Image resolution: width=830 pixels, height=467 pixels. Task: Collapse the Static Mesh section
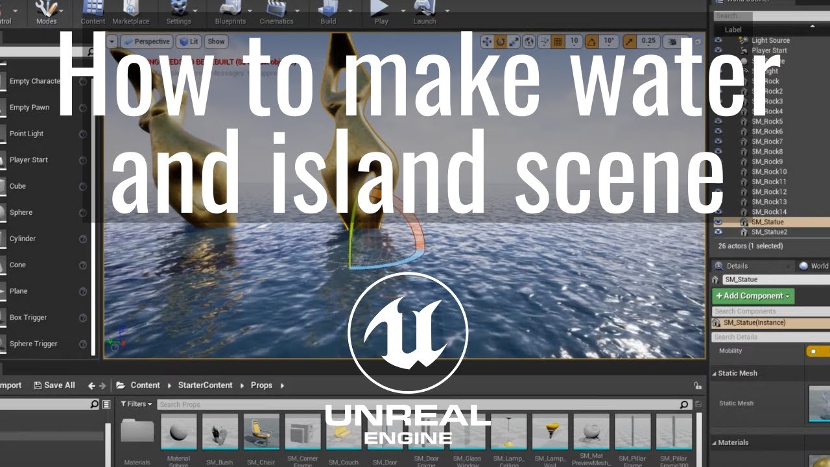[x=715, y=374]
